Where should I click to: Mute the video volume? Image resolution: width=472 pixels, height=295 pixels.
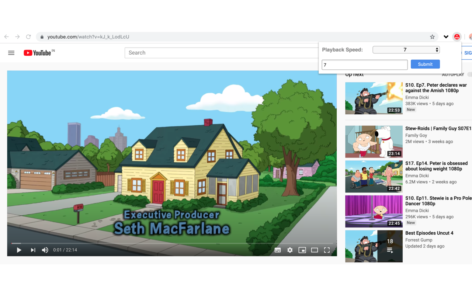click(x=45, y=250)
